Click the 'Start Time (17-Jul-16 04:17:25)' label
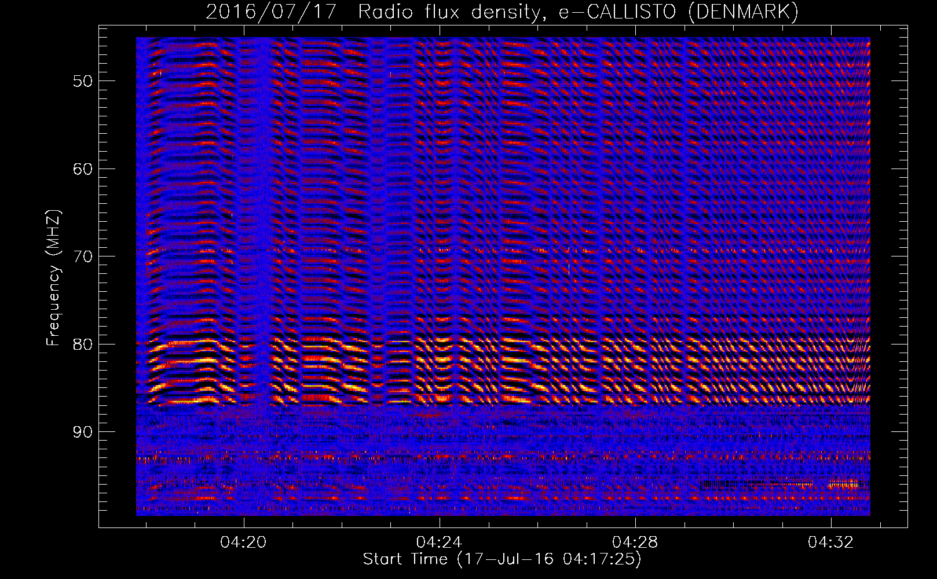Image resolution: width=937 pixels, height=579 pixels. [x=502, y=559]
